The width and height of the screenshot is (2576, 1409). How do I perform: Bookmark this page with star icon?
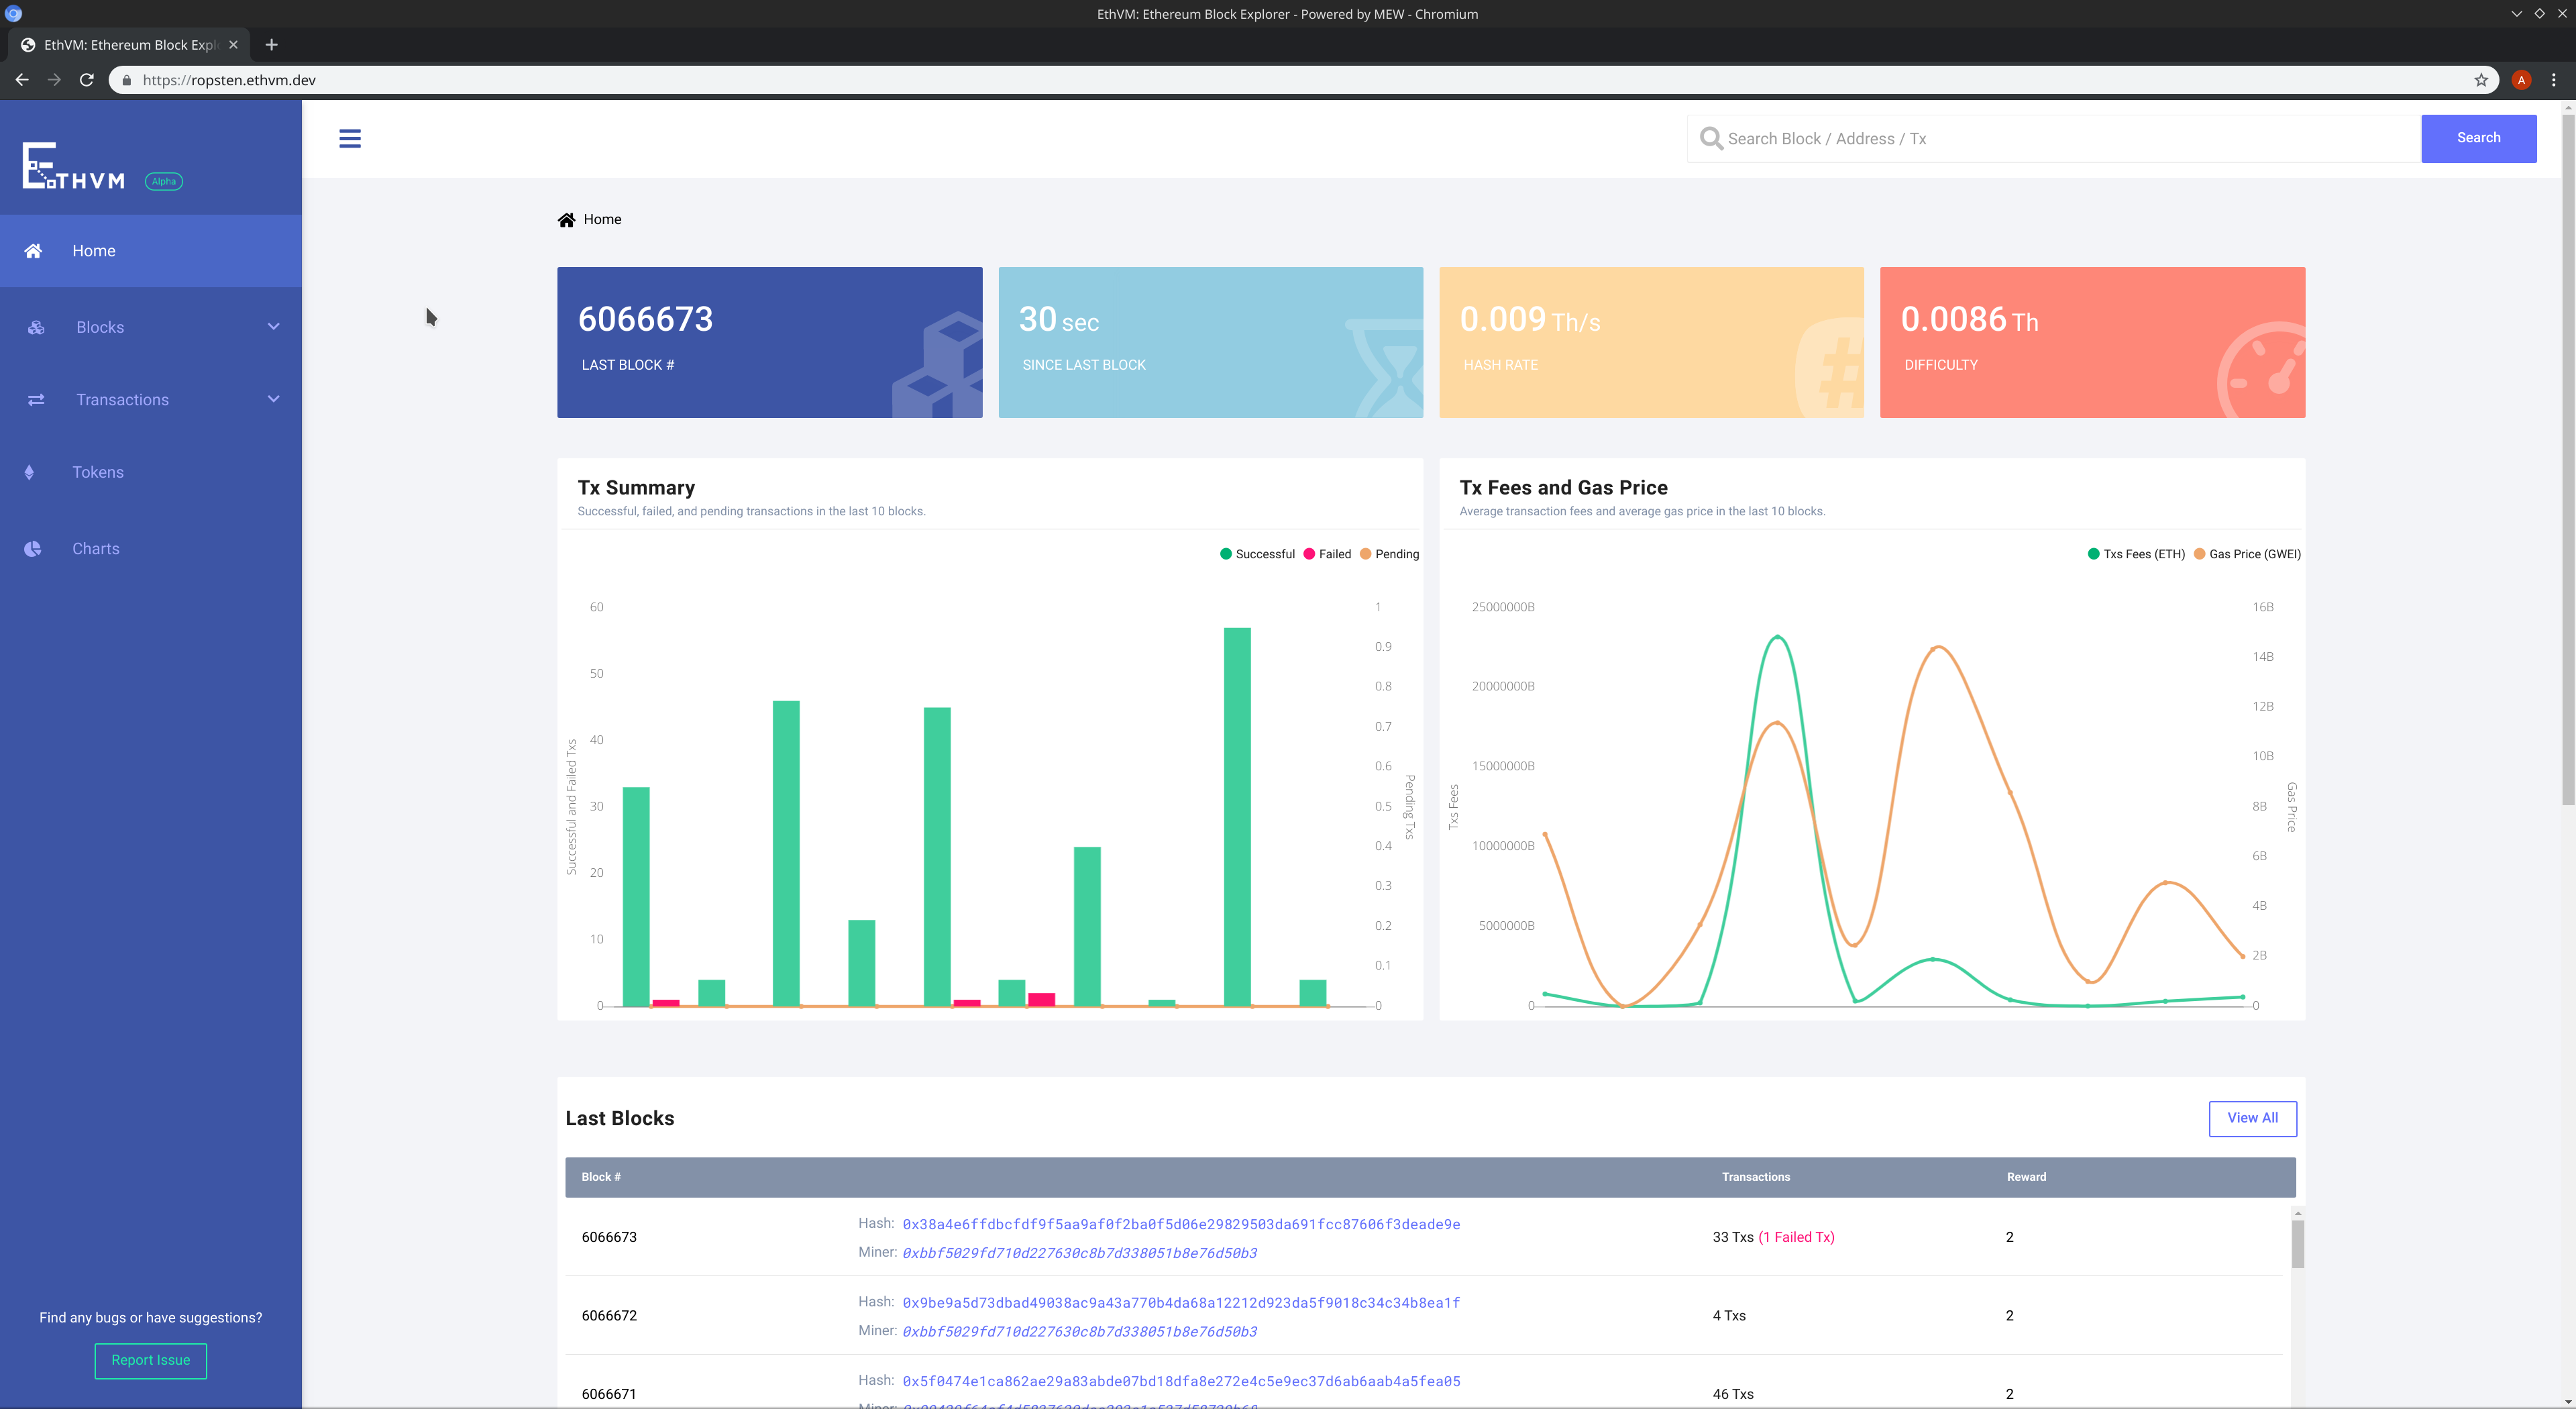tap(2480, 80)
